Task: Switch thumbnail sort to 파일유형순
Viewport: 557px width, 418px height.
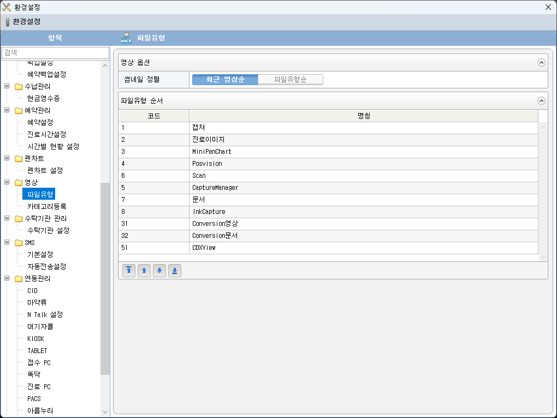Action: tap(290, 80)
